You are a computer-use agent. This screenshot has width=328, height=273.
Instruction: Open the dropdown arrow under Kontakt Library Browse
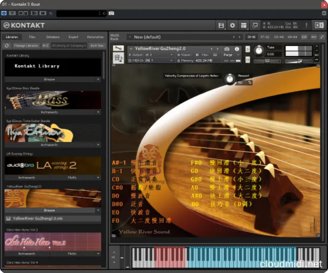tap(98, 79)
